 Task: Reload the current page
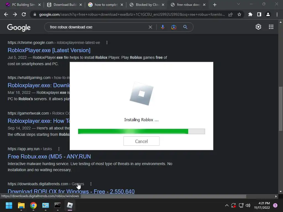pyautogui.click(x=24, y=14)
